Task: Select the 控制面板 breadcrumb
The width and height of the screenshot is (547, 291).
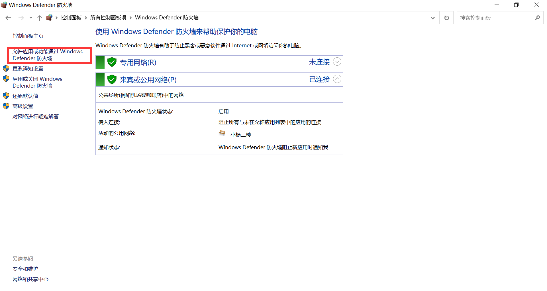Action: (71, 18)
